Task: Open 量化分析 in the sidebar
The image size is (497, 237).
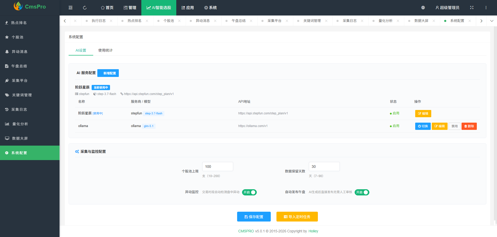Action: tap(30, 124)
